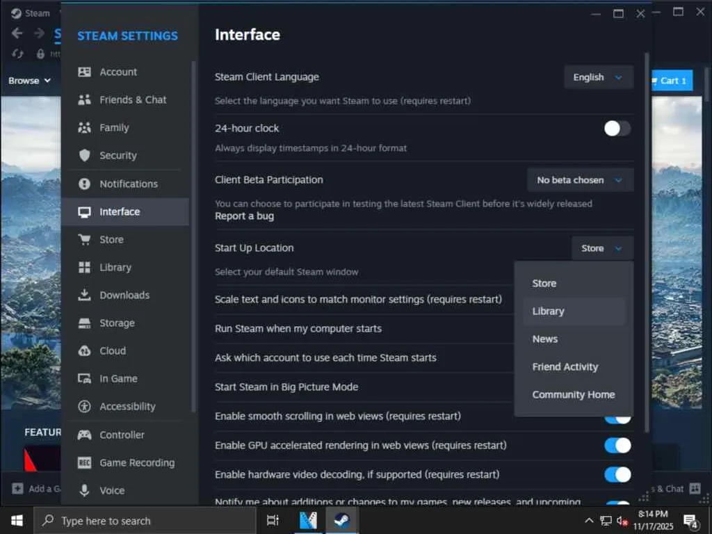Viewport: 712px width, 534px height.
Task: Click the Friends & Chat people icon
Action: pos(84,99)
